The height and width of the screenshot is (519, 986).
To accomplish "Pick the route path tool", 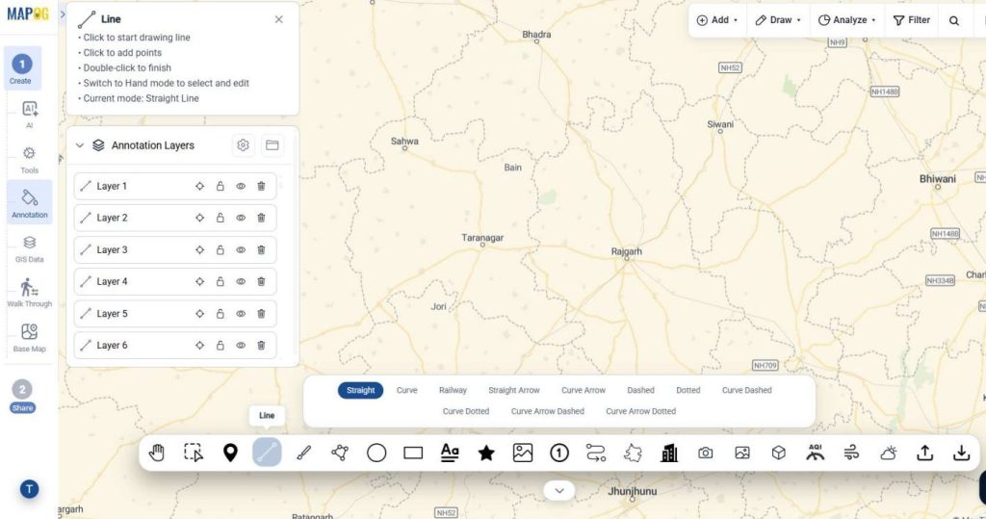I will pos(595,453).
